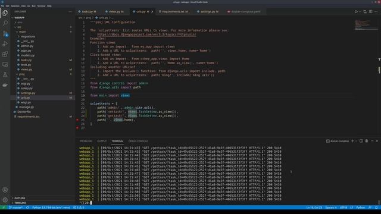
Task: Close the urls.py editor tab
Action: click(x=152, y=11)
